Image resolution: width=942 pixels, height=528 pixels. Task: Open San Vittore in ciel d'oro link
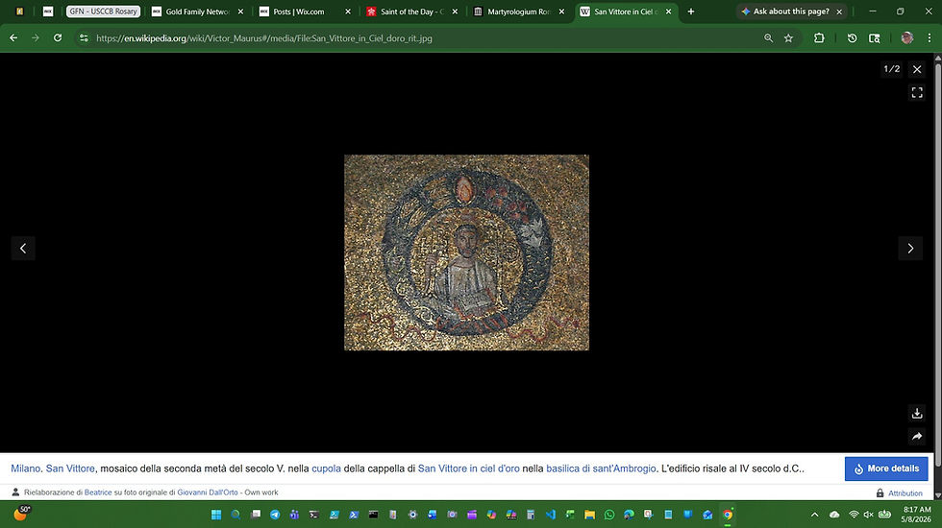click(469, 468)
